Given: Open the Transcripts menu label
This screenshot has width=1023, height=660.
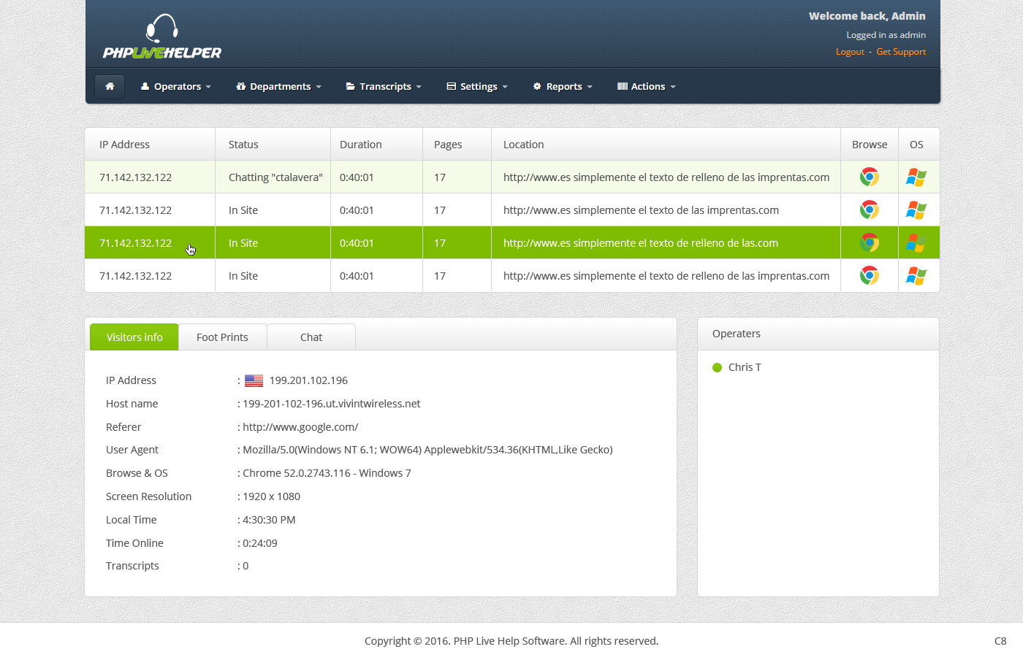Looking at the screenshot, I should (x=385, y=86).
